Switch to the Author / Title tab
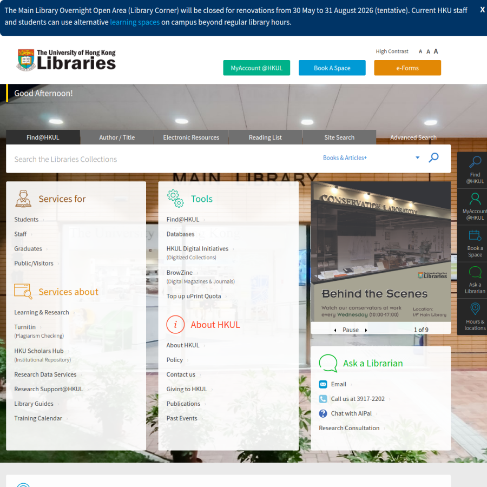Screen dimensions: 487x487 tap(117, 137)
